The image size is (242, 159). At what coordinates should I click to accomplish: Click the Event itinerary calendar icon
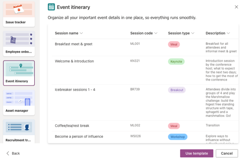pyautogui.click(x=51, y=7)
